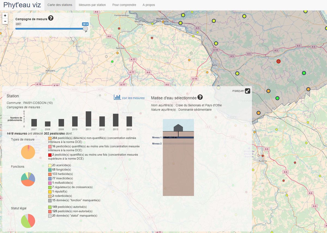Click the campaign year slider handle
This screenshot has width=327, height=233.
[x=85, y=29]
